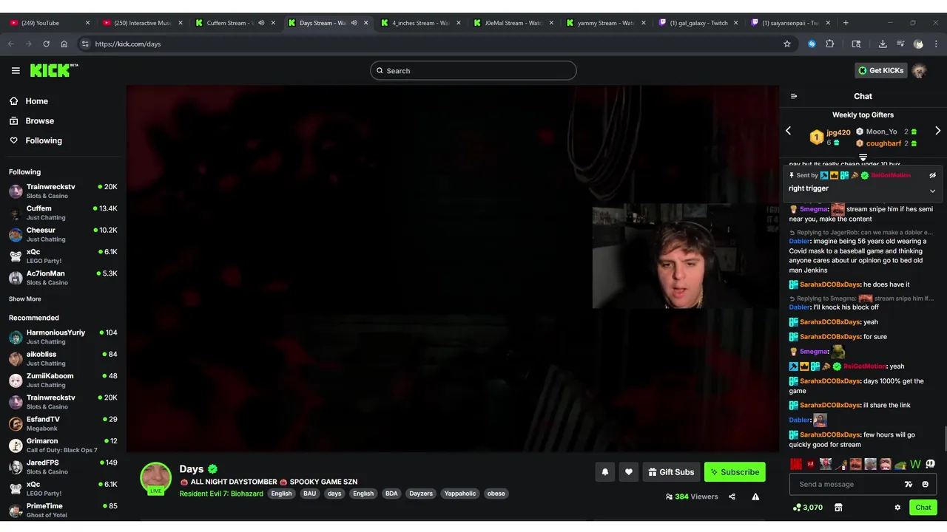Open the Days streamer avatar
This screenshot has height=532, width=947.
click(156, 478)
